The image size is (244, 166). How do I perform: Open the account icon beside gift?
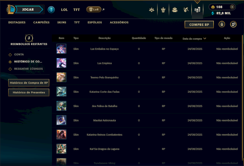coord(233,24)
